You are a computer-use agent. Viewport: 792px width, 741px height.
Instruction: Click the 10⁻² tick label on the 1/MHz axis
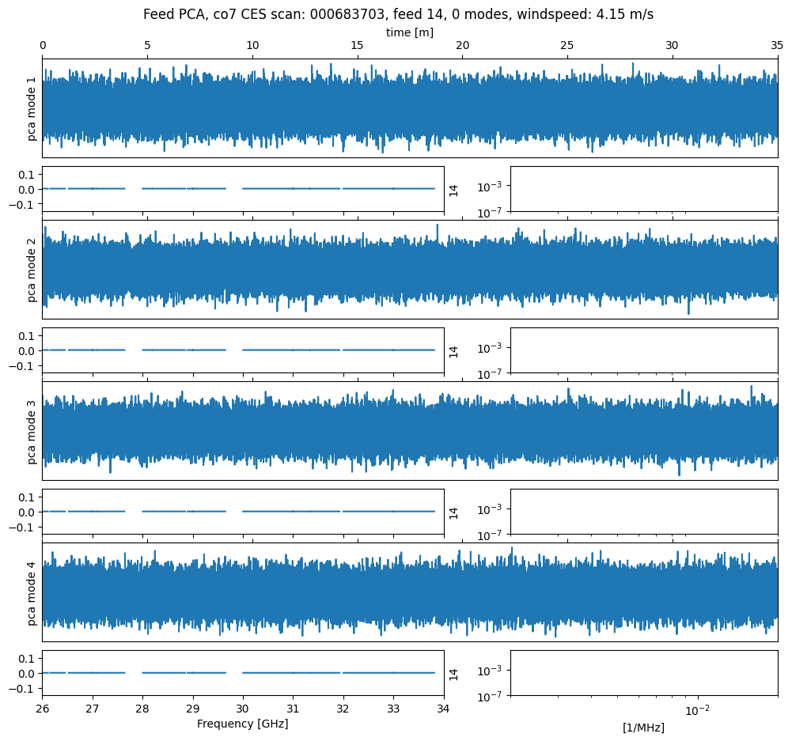696,709
